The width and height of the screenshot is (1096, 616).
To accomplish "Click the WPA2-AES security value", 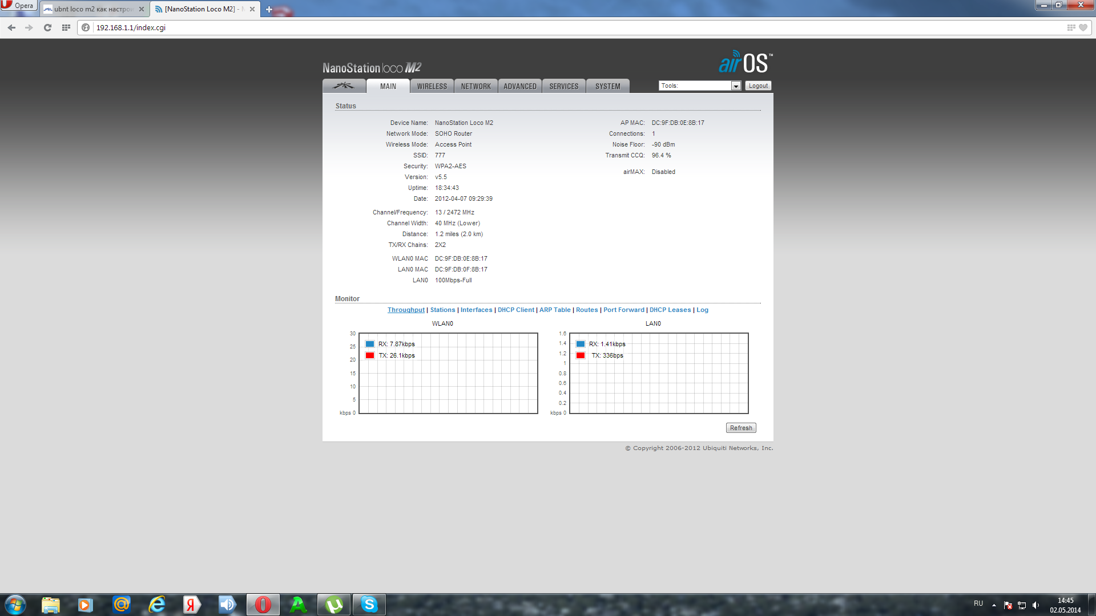I will tap(450, 166).
